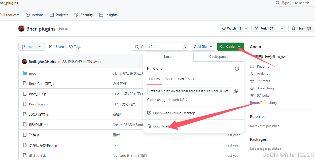Click the 举牌.js file icon

25,135
